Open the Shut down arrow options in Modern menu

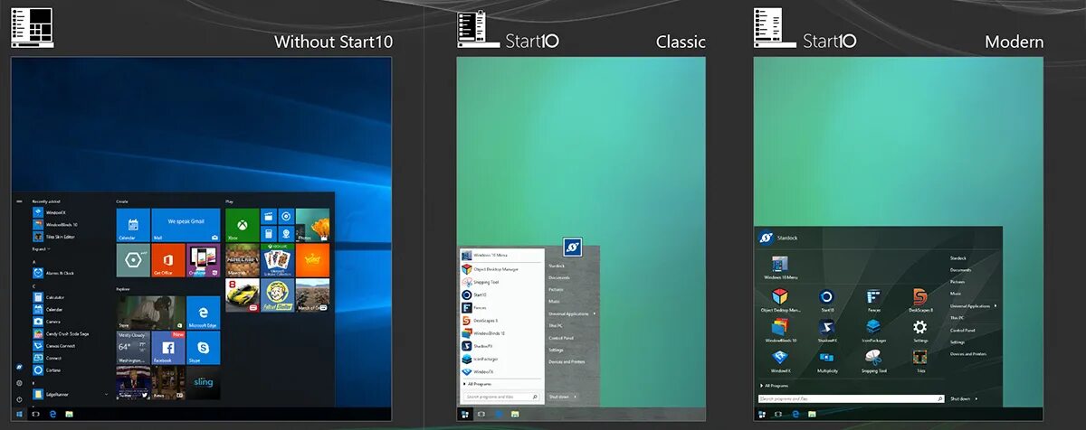pos(978,398)
